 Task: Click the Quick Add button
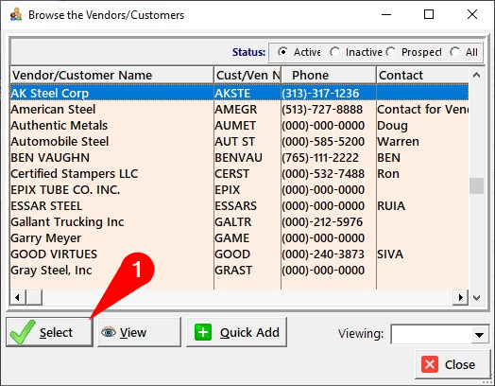(x=236, y=332)
